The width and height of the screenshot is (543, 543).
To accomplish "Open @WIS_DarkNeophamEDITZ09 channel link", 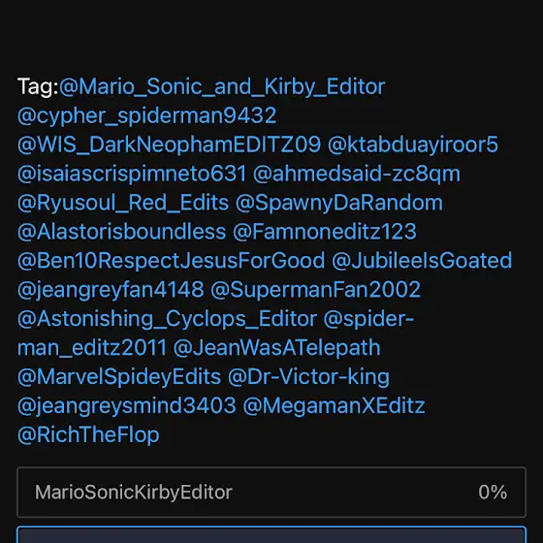I will coord(169,144).
